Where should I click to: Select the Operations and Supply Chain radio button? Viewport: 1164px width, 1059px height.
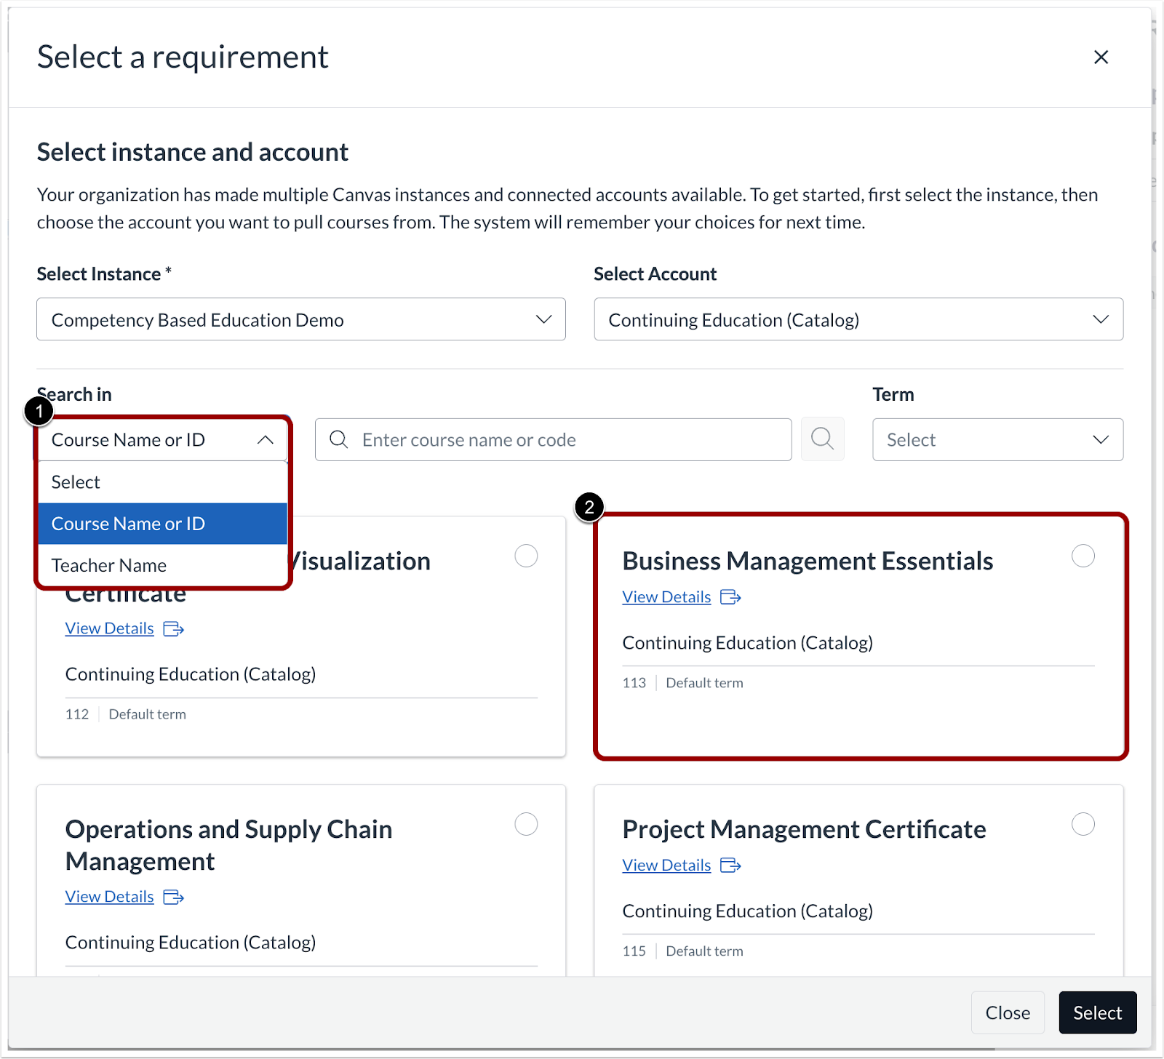526,823
